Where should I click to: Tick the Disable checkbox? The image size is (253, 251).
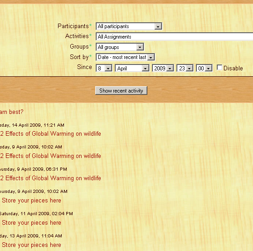(219, 68)
